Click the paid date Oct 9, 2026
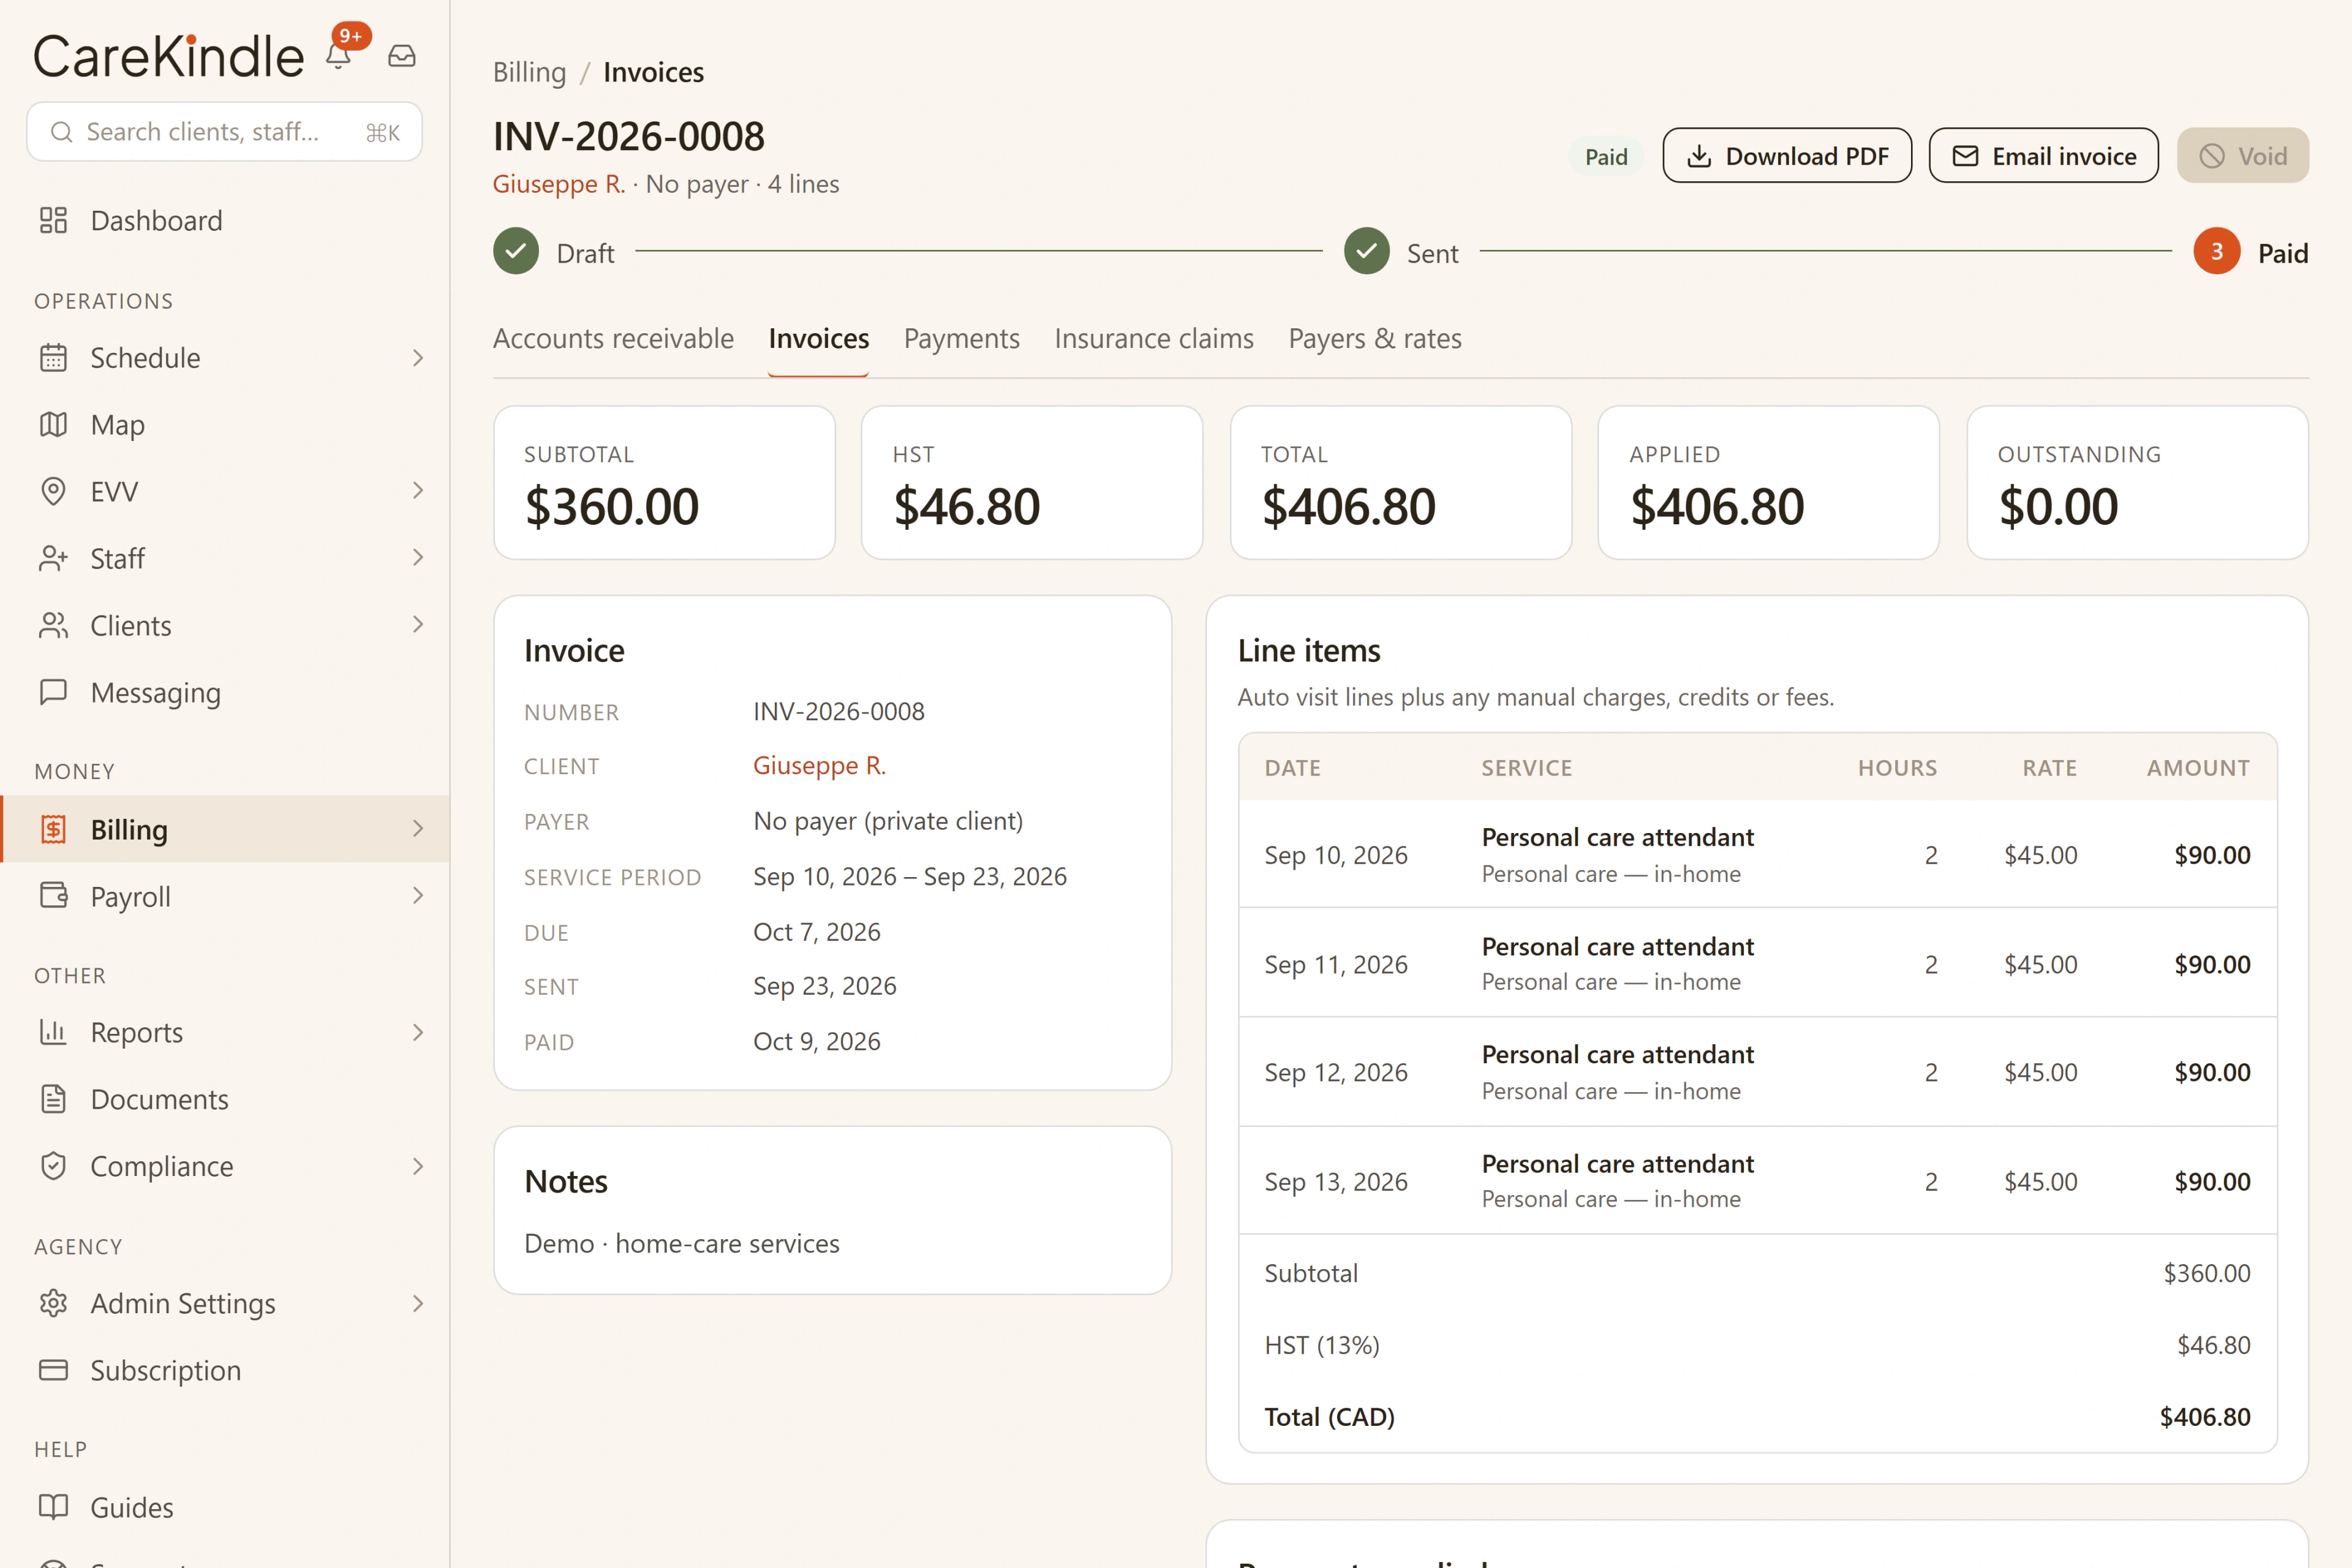This screenshot has height=1568, width=2352. (816, 1041)
